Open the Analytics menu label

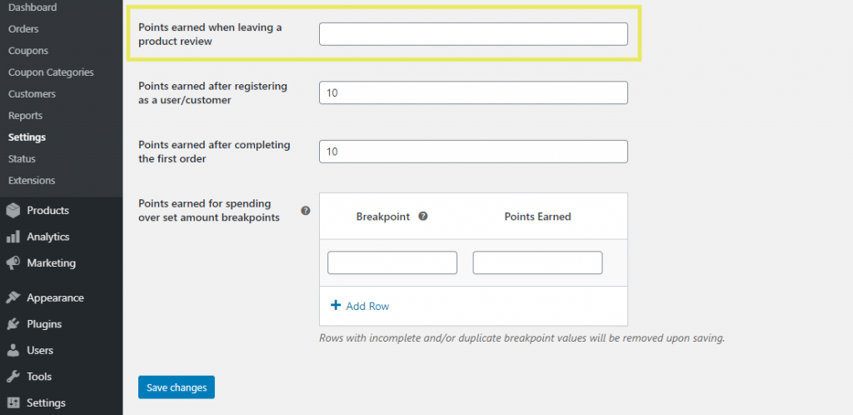click(x=47, y=237)
